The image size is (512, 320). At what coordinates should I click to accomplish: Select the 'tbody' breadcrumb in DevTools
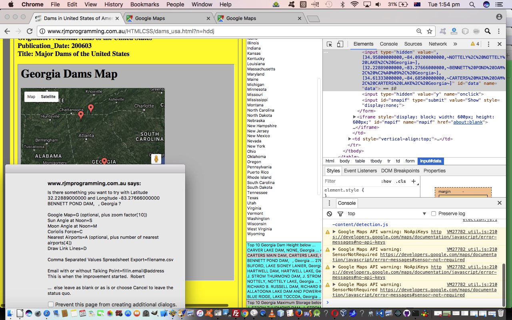coord(376,161)
